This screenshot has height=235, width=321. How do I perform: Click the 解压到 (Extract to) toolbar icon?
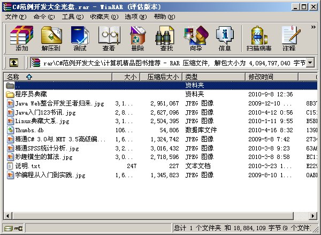(x=51, y=38)
